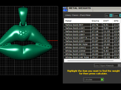Screen dimensions: 121x90
Task: Click the METAL WEIGHTS panel title
Action: pos(80,8)
